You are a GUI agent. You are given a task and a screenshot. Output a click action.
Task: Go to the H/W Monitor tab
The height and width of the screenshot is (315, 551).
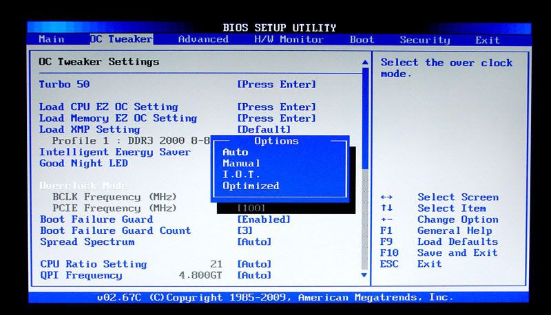point(289,39)
